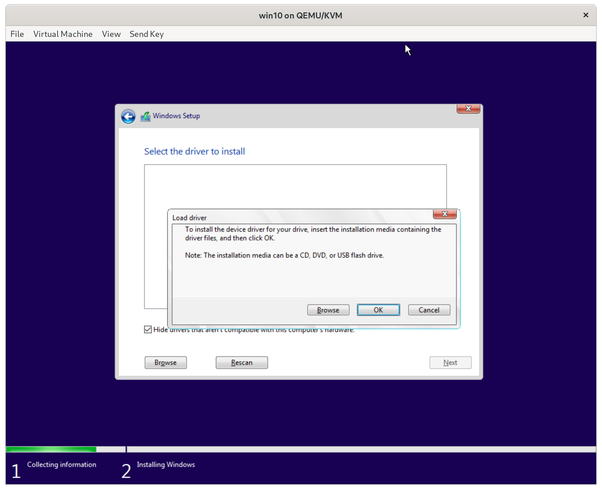Click OK in the Load driver dialog
Screen dimensions: 602x490
(x=378, y=310)
